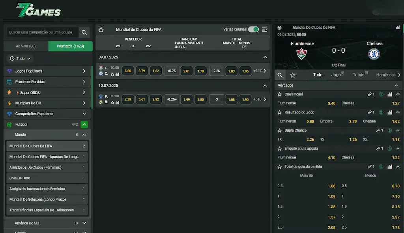Screen dimensions: 404x233
Task: Favorite the Fluminense vs Chelsea match row star
Action: [112, 74]
